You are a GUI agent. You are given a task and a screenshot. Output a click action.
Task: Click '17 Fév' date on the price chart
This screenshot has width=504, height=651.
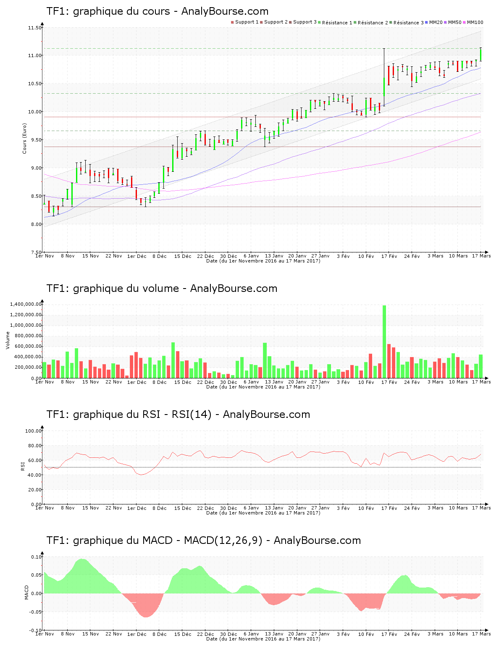click(389, 256)
